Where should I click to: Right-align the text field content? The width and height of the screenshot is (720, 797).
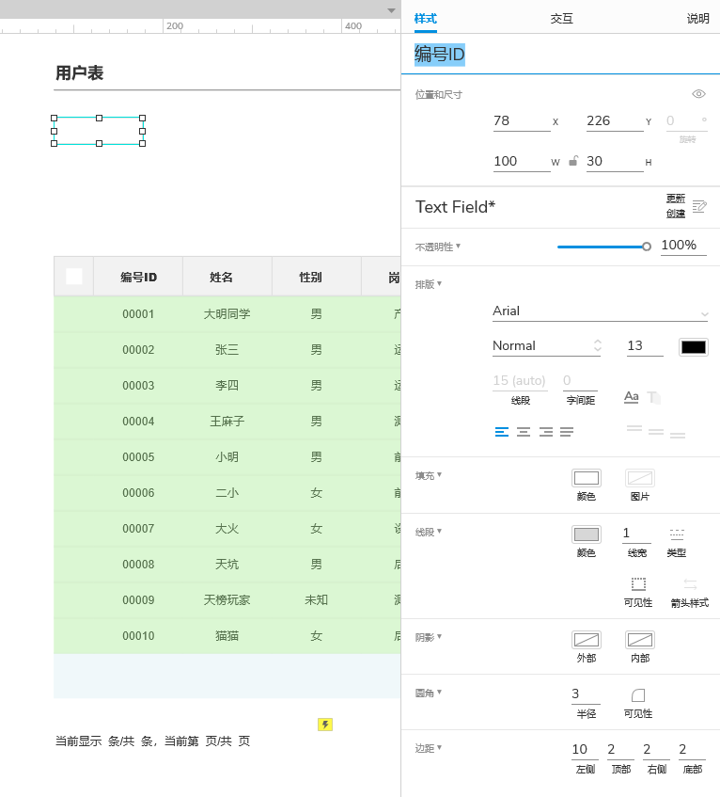point(545,432)
